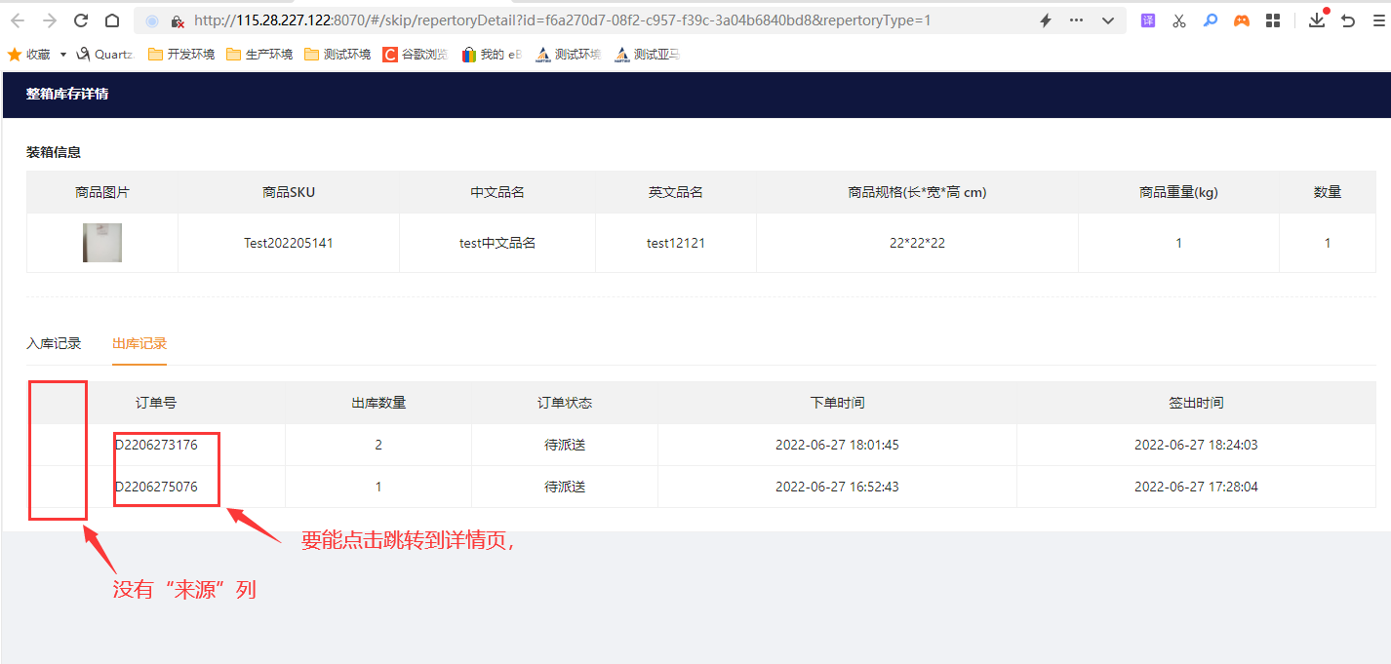Switch to the 入库记录 tab

pos(54,343)
